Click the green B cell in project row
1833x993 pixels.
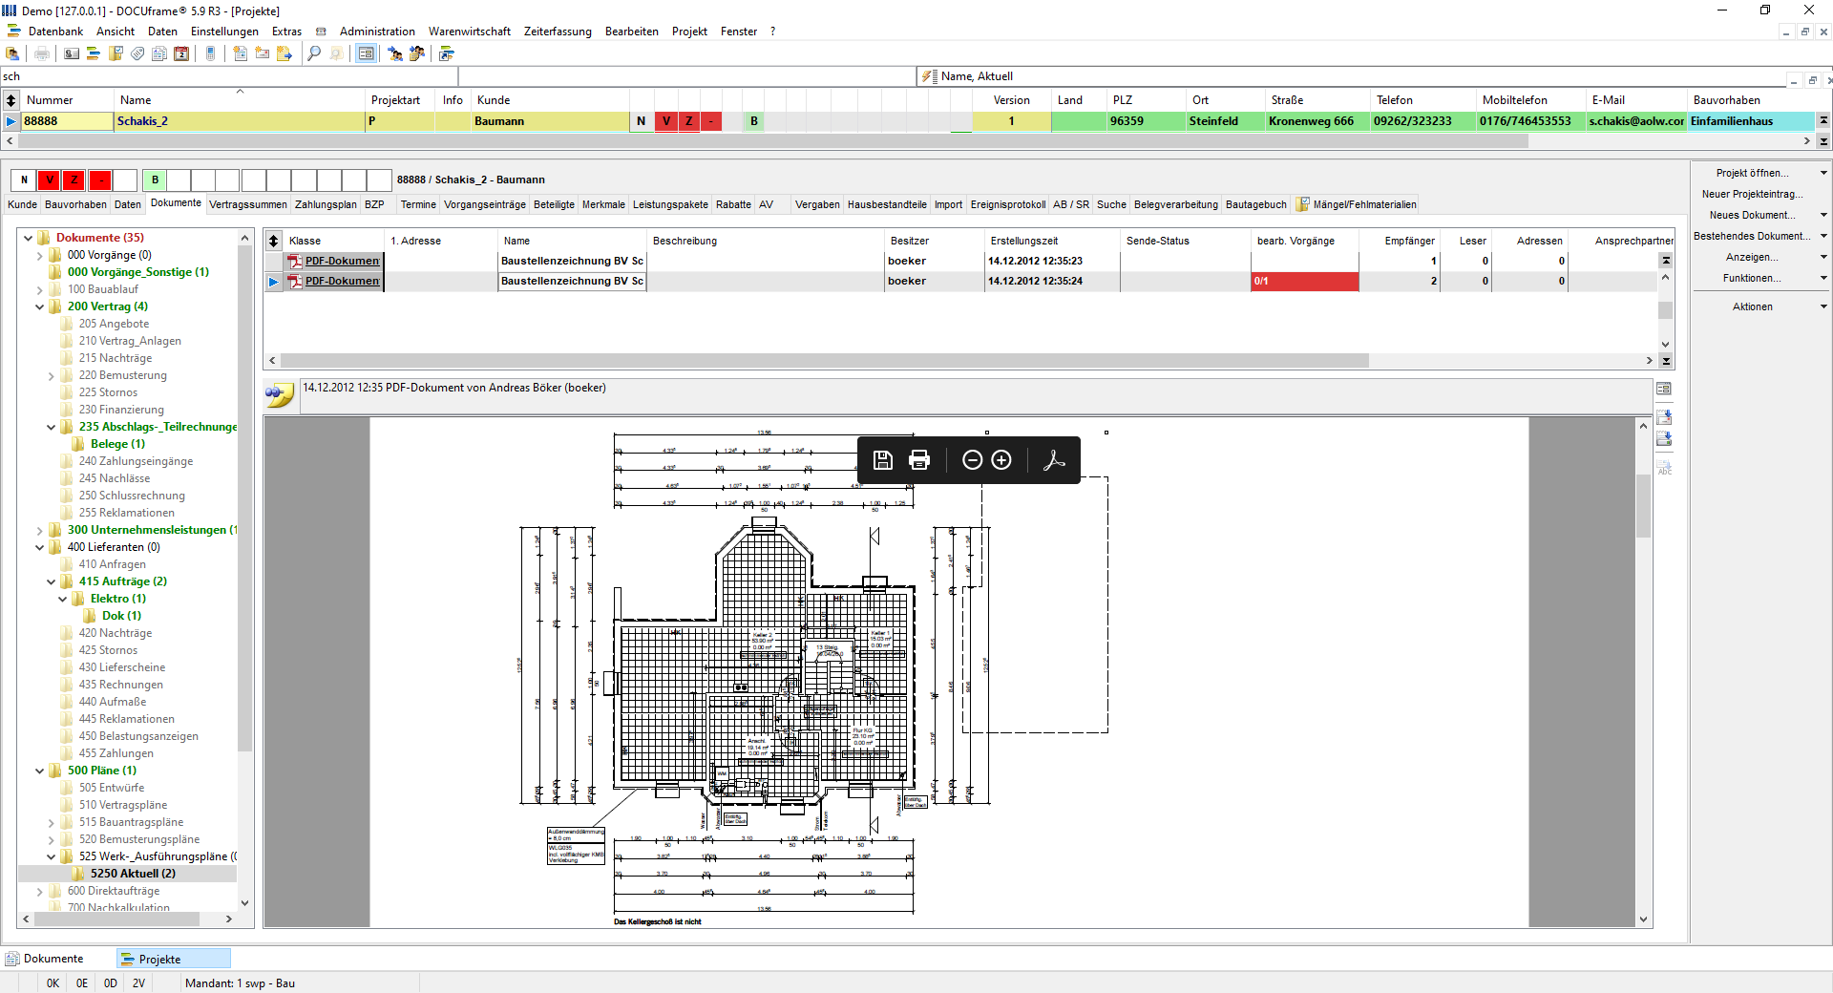click(754, 121)
